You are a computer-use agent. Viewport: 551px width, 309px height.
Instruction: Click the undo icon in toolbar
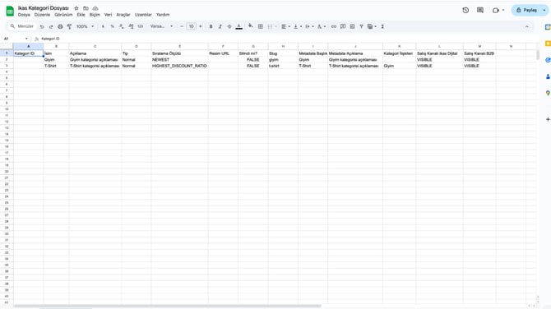(42, 26)
